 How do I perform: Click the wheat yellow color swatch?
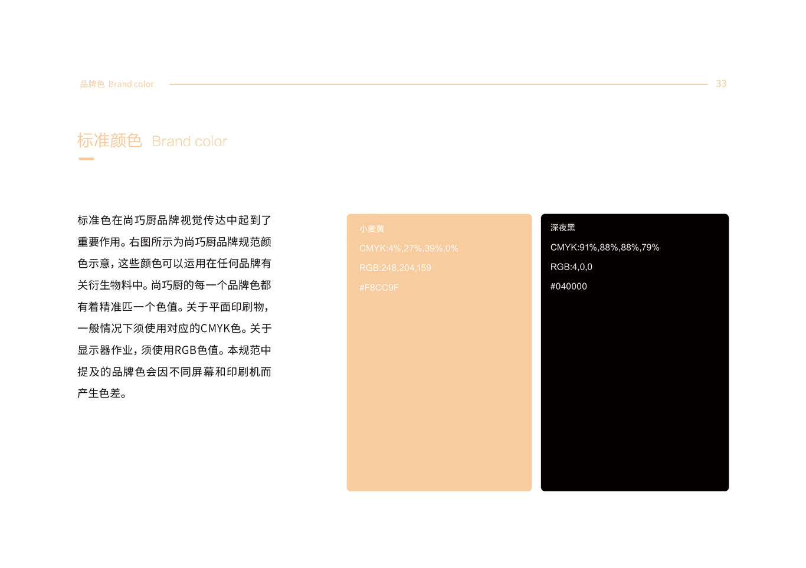point(439,352)
